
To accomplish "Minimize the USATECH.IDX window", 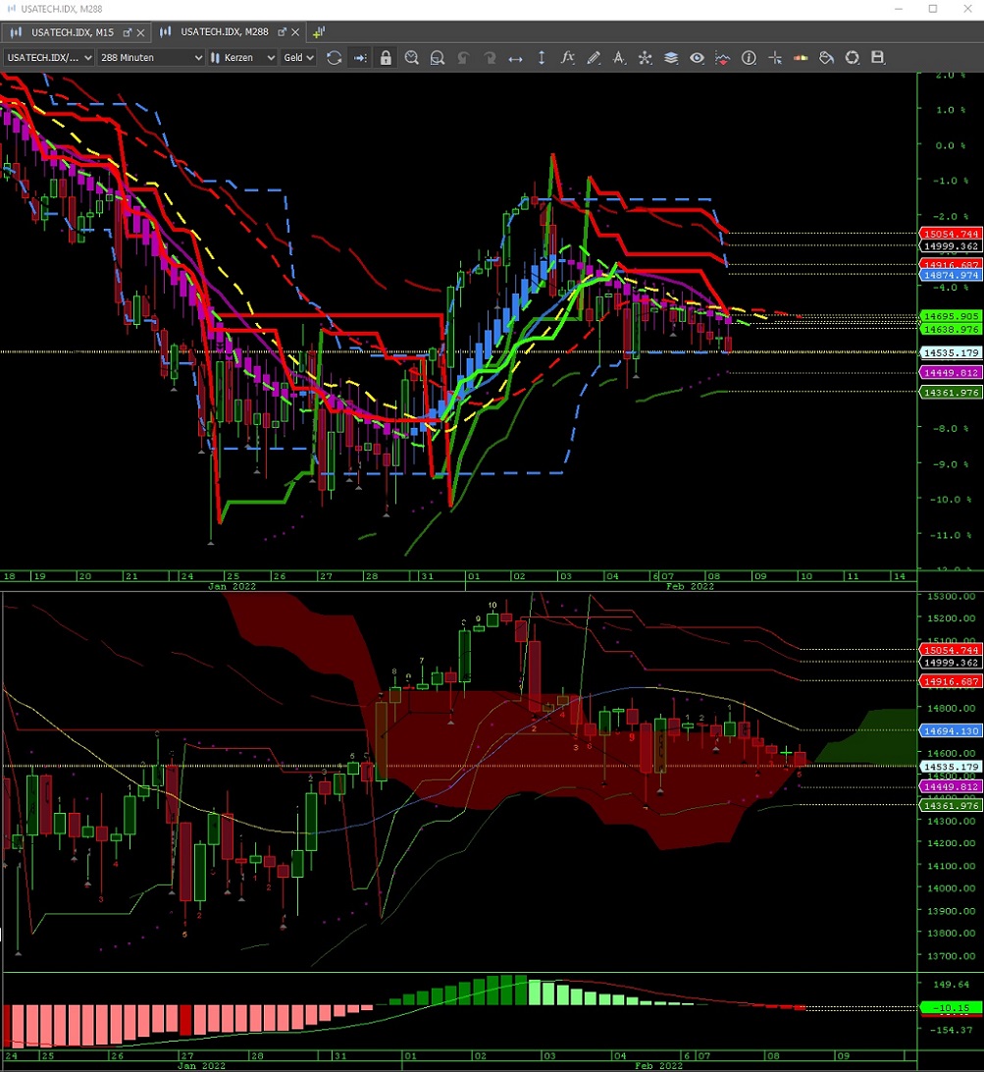I will 899,9.
